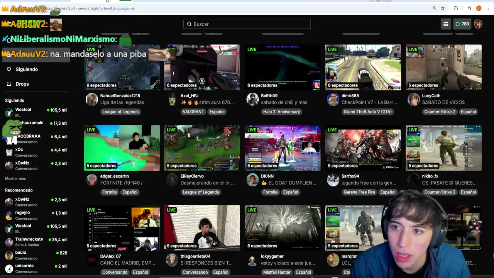Open thiagoarrieta04's stream thumbnail

coord(202,228)
